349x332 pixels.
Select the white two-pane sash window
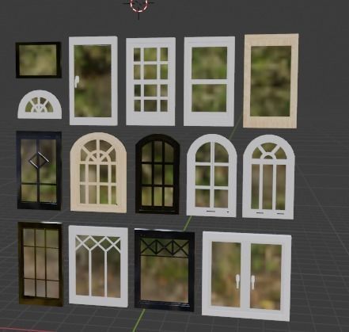pos(209,82)
